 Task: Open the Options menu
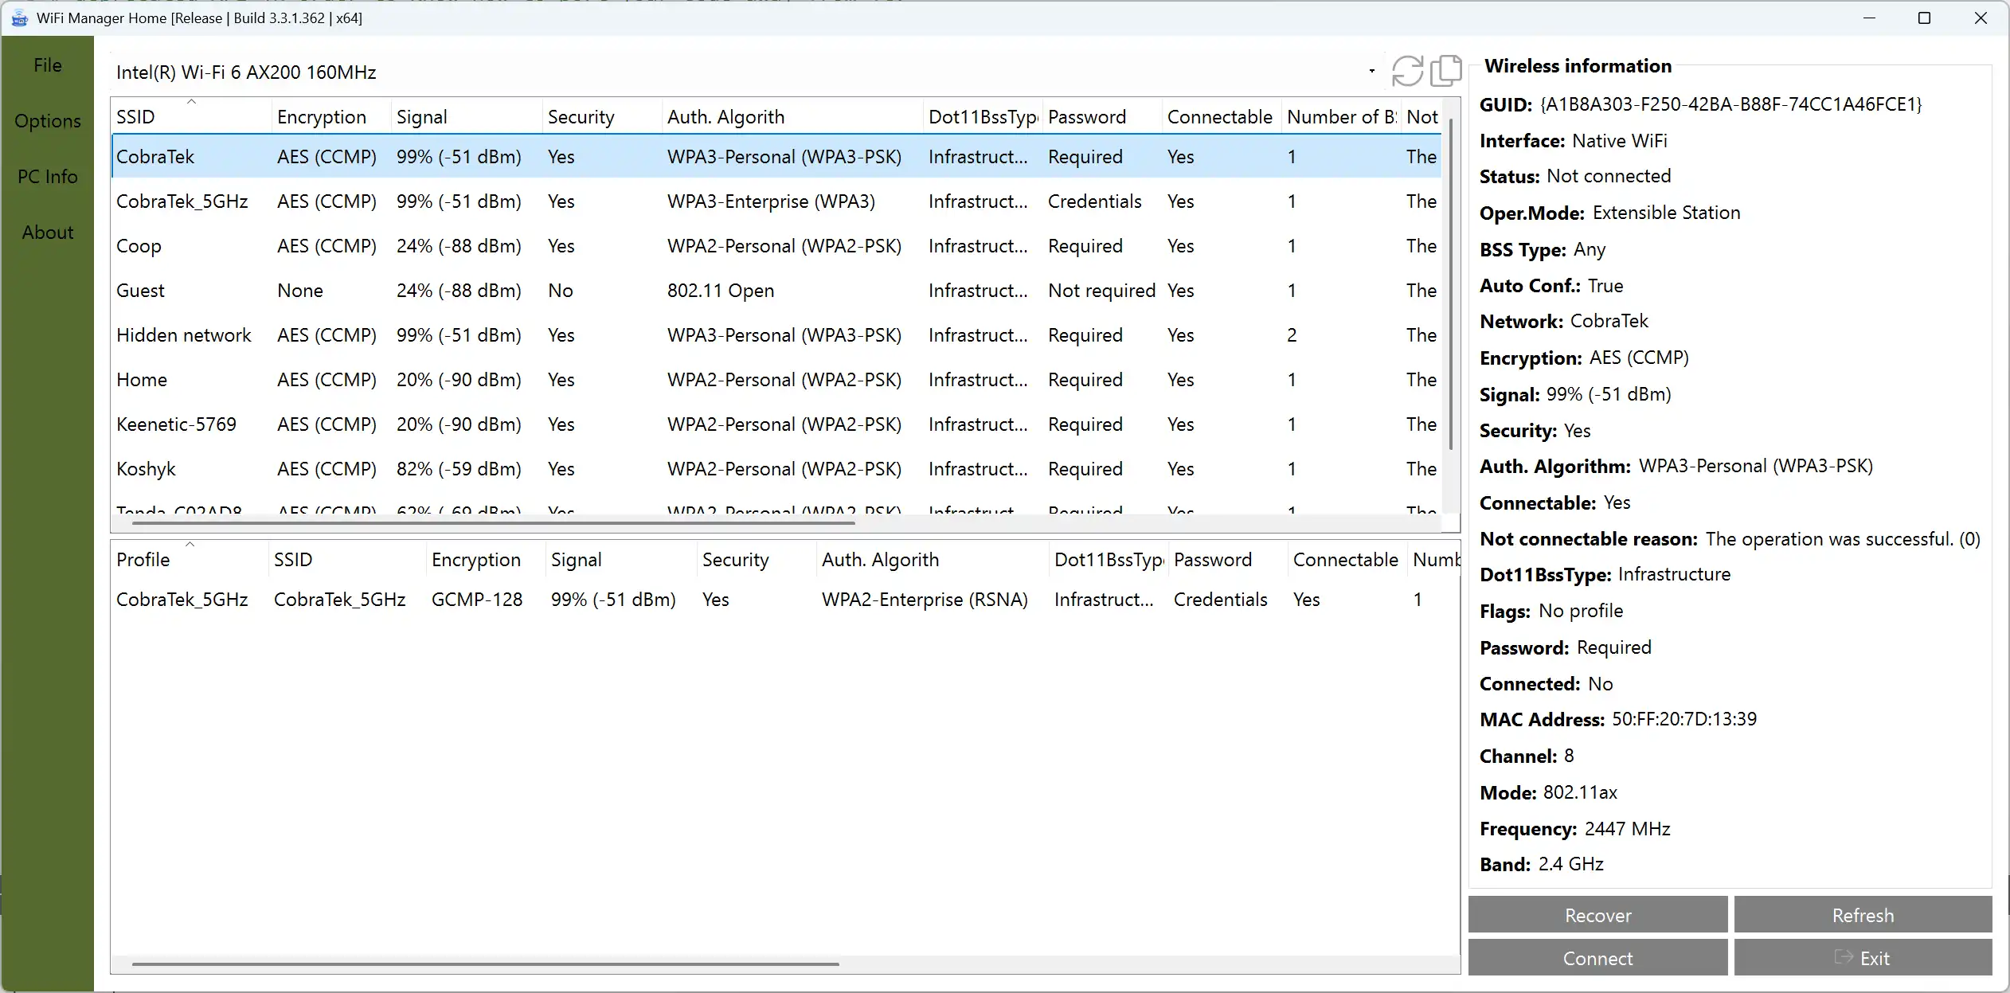(48, 121)
